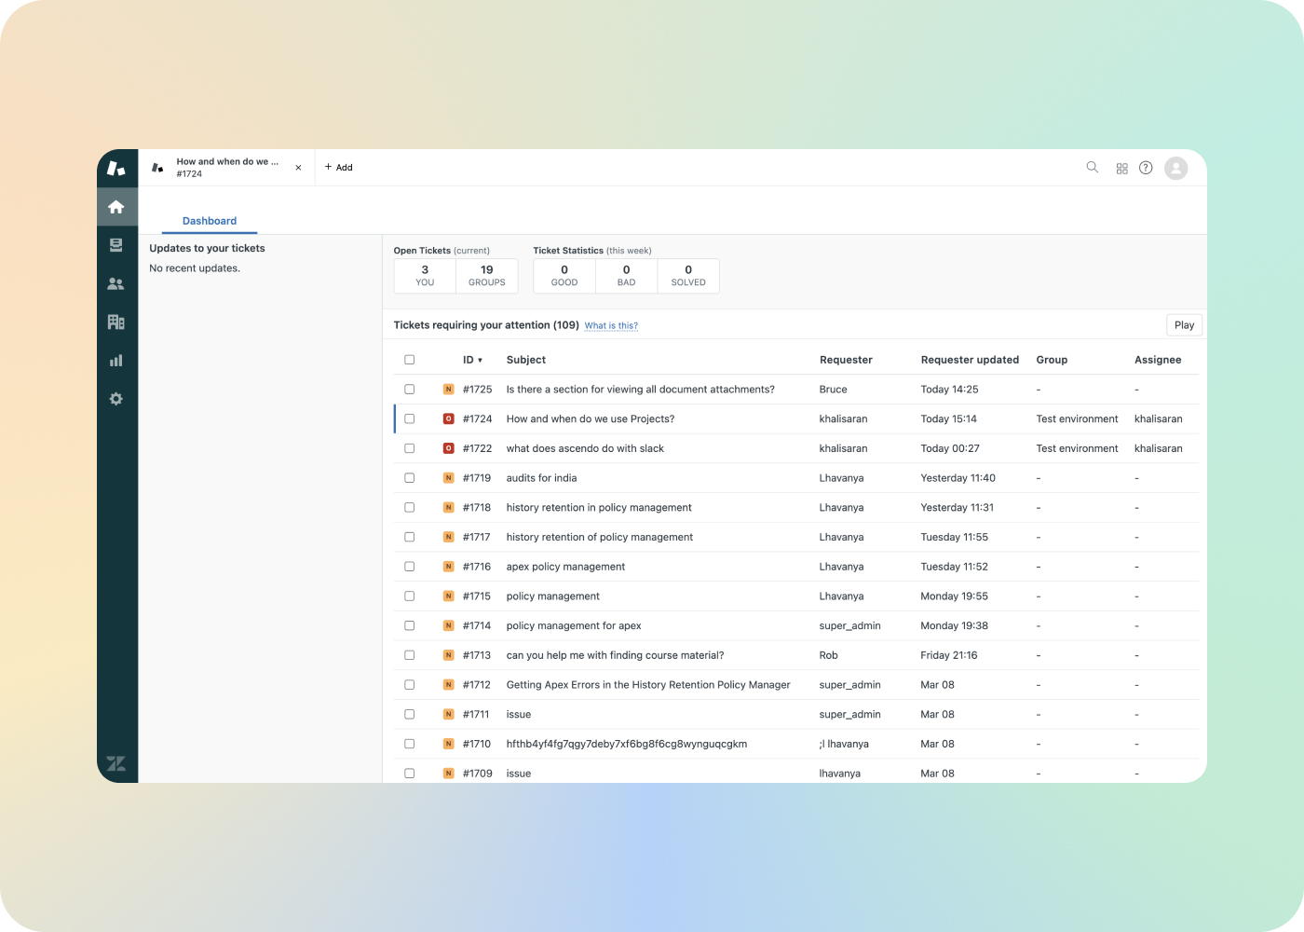Viewport: 1304px width, 932px height.
Task: Open ticket 'policy management for apex'
Action: click(x=574, y=625)
